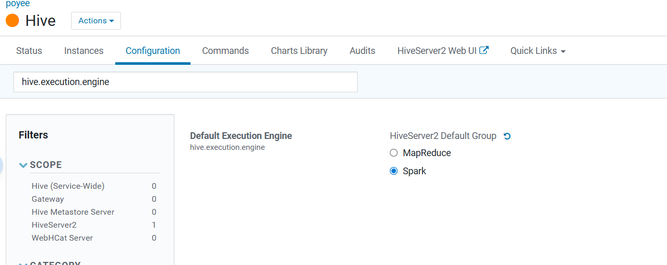Collapse the SCOPE filter chevron
Screen dimensions: 667x265
pos(23,165)
